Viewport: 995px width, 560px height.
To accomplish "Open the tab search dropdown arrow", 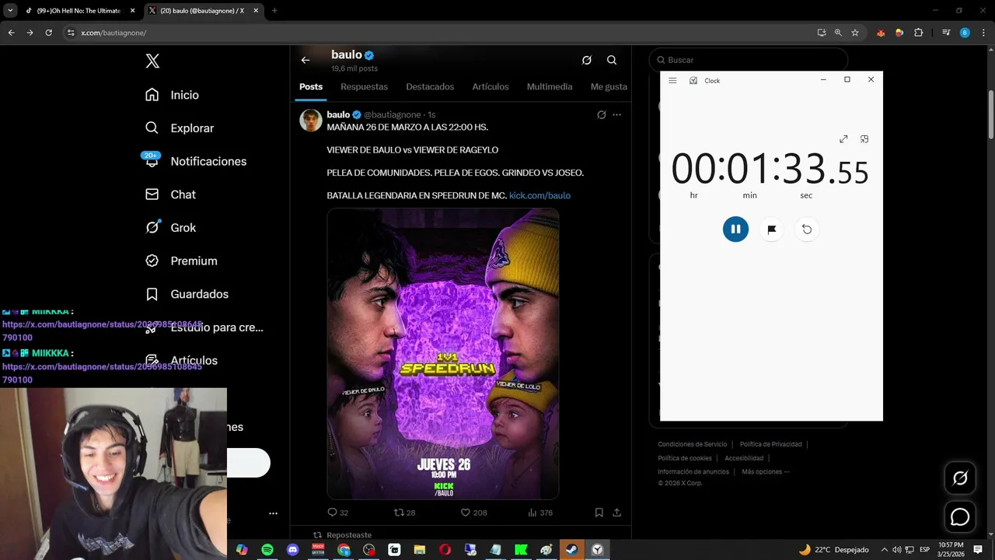I will pos(10,11).
